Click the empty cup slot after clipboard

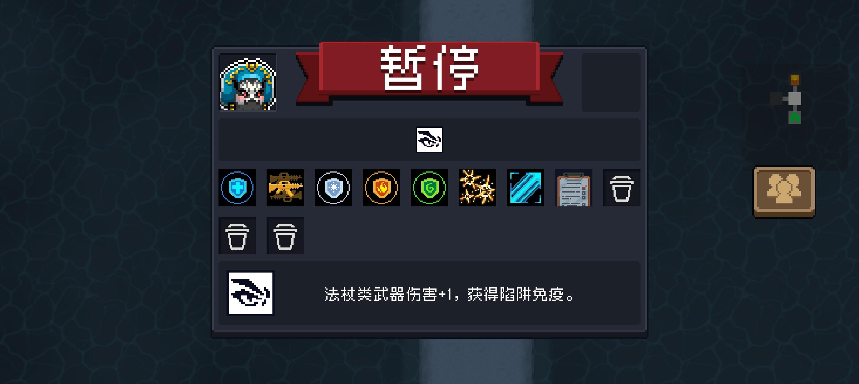tap(622, 187)
